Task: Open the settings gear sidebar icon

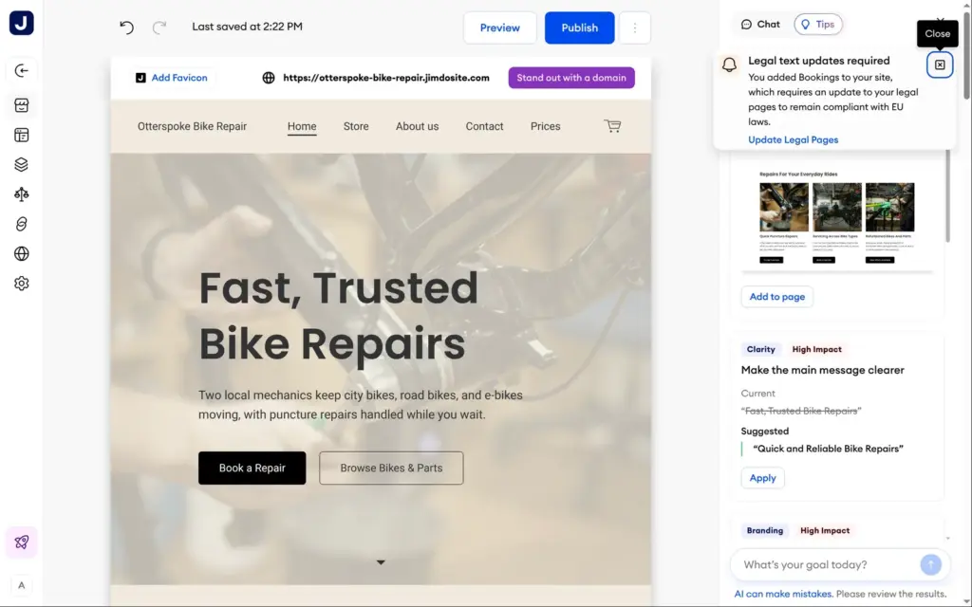Action: tap(21, 284)
